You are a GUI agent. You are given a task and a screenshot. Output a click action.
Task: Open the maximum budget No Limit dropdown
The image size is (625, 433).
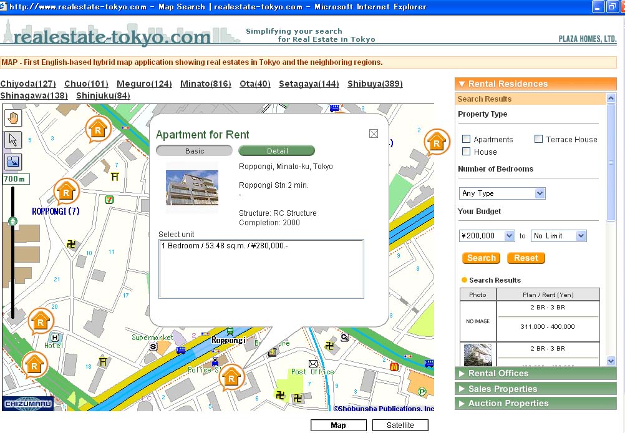point(559,236)
